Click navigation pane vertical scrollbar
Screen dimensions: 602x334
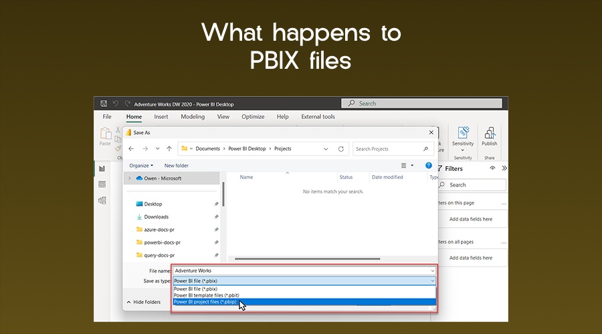[x=223, y=194]
